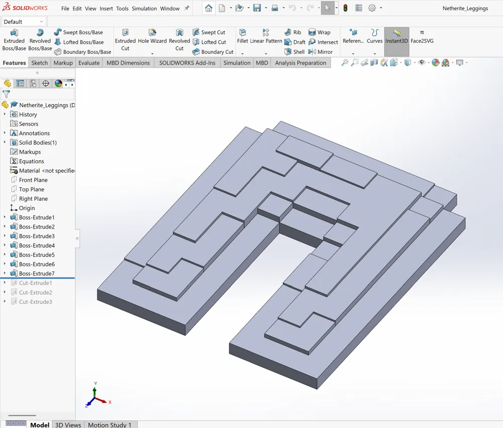503x428 pixels.
Task: Pin the menu bar with pushpin
Action: [187, 9]
